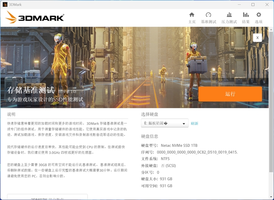Click the file system value NTFS
The height and width of the screenshot is (200, 274).
coord(165,159)
